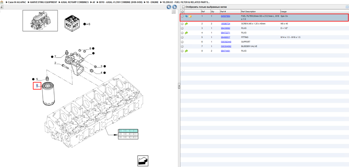Viewport: 349px width, 167px height.
Task: Click 'SCREW,M8 x 1.25 x 40mm' description
Action: (253, 24)
